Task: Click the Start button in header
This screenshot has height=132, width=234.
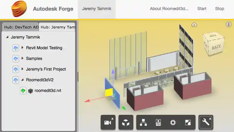Action: pos(202,9)
